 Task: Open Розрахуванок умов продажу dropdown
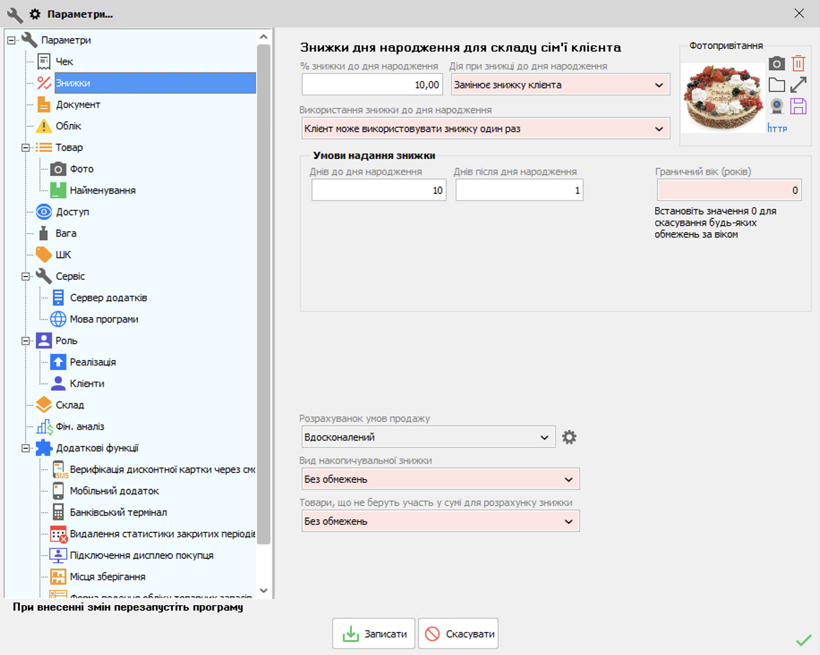[428, 437]
